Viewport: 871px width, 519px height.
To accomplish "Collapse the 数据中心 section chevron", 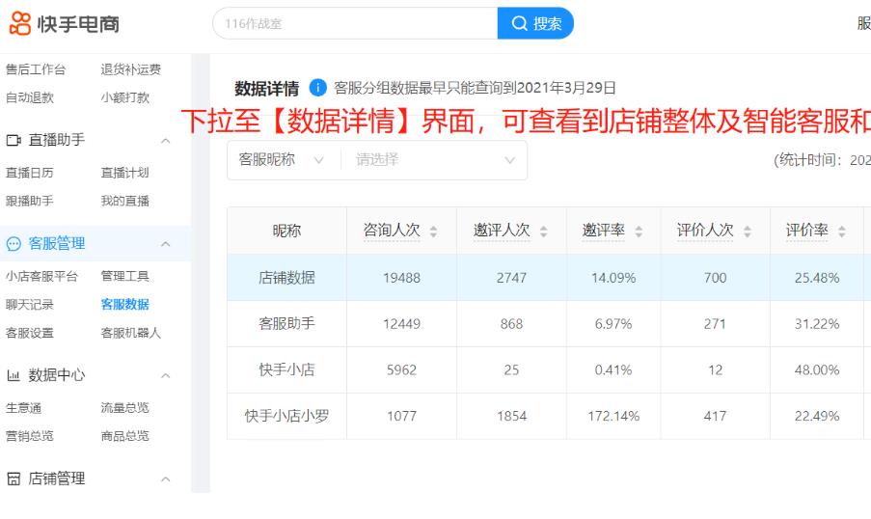I will pyautogui.click(x=166, y=375).
